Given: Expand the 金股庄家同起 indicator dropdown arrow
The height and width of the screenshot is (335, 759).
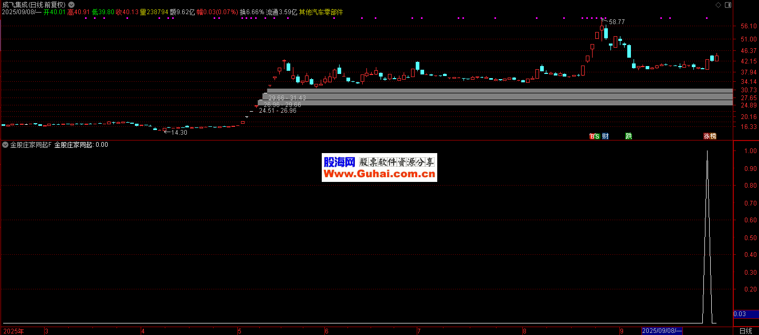Looking at the screenshot, I should 5,145.
